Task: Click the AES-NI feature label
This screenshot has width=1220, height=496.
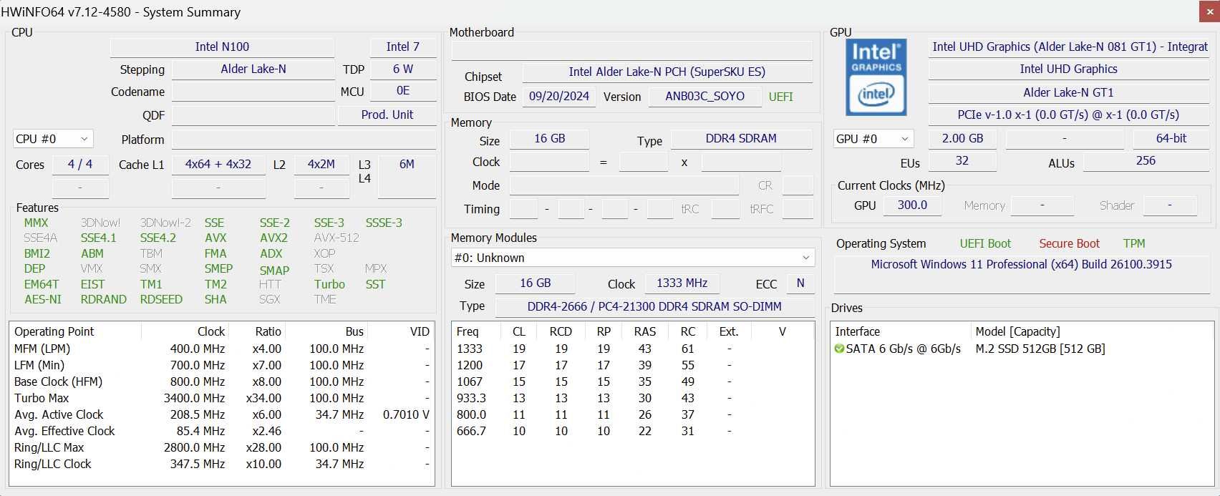Action: 43,299
